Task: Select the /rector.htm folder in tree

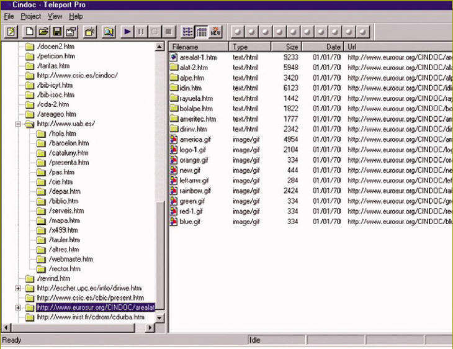Action: point(65,269)
